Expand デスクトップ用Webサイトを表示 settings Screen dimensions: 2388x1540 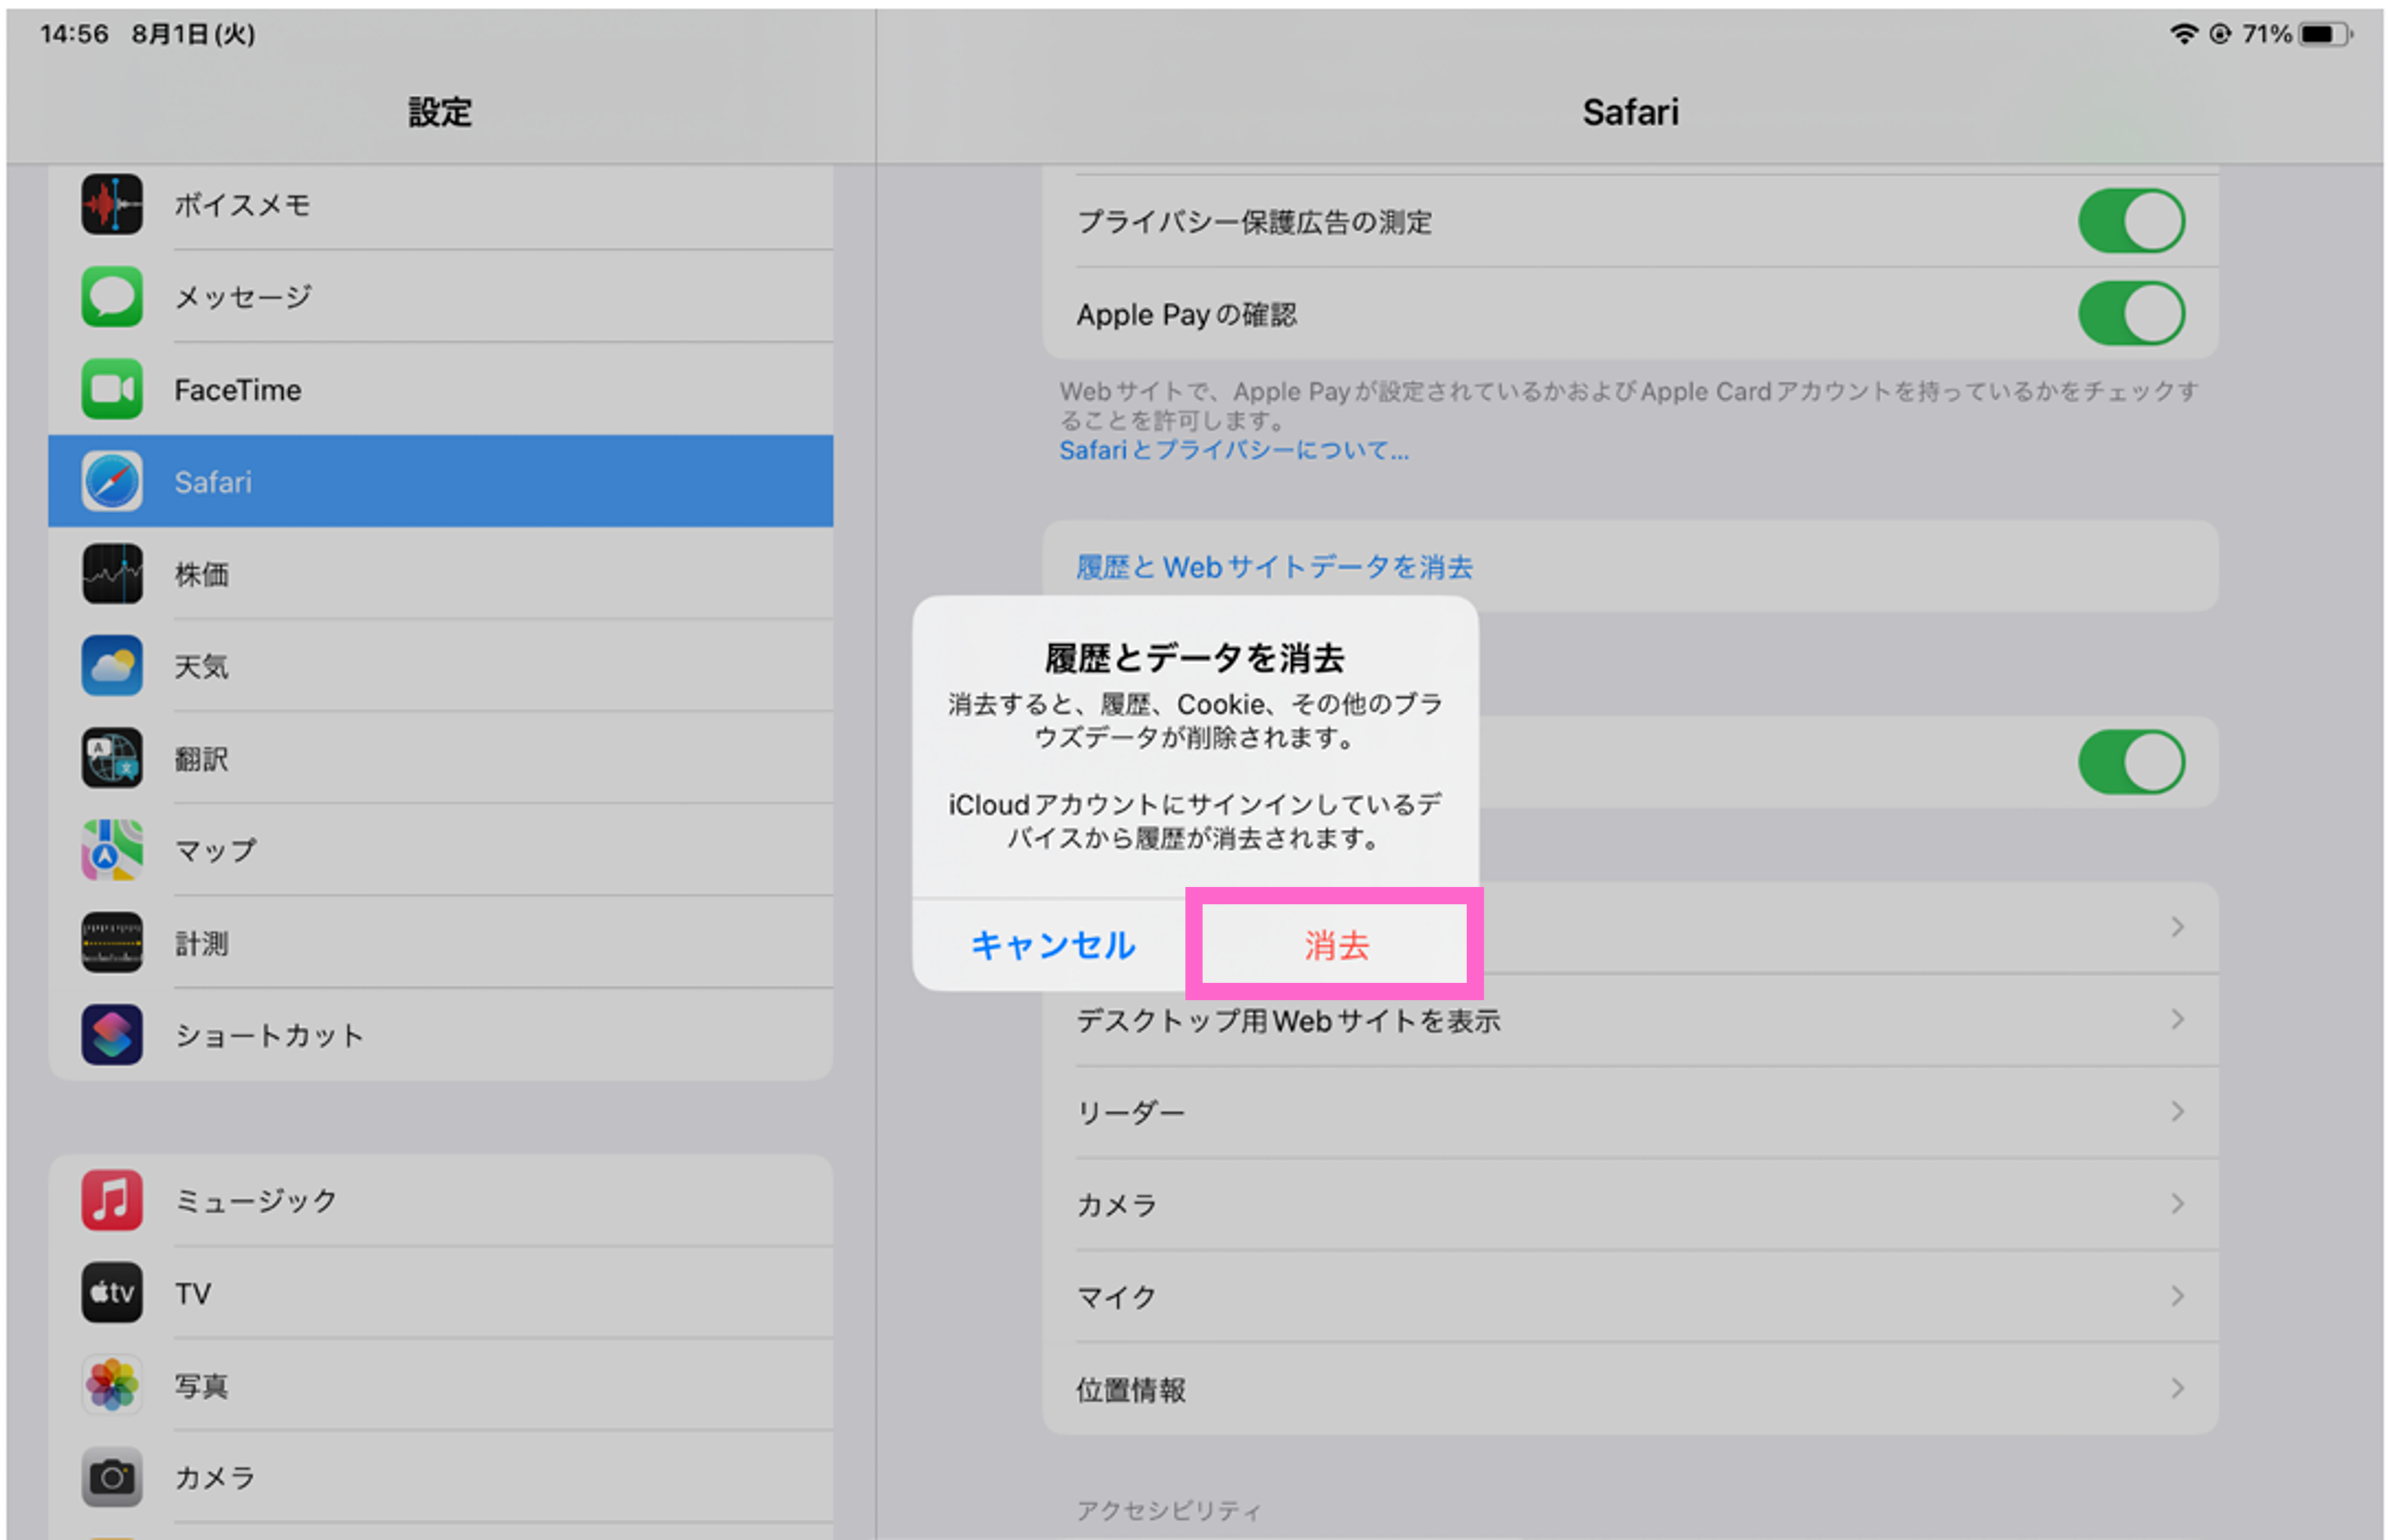[2177, 1020]
